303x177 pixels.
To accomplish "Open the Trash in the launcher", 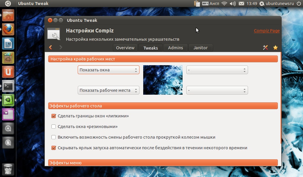I will point(8,169).
